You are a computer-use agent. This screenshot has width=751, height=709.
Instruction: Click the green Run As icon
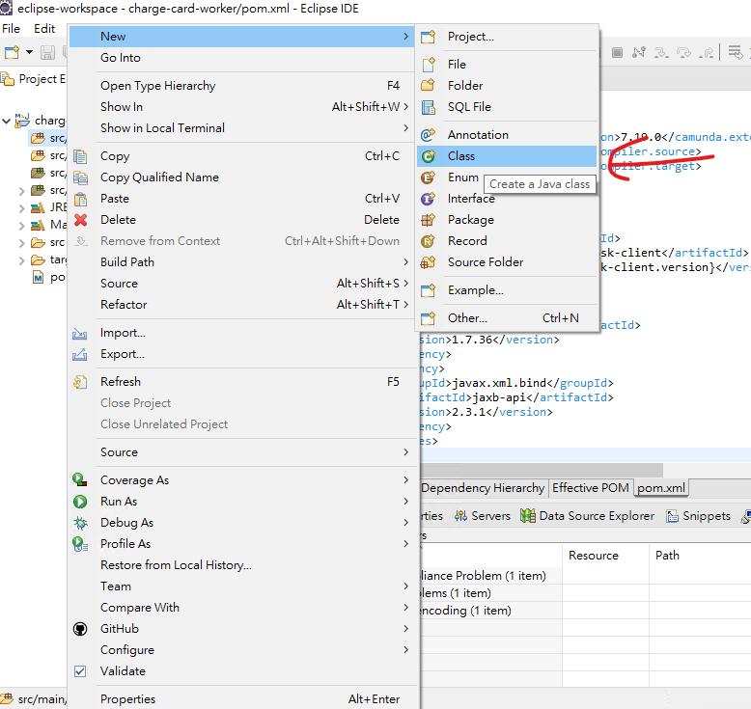(x=80, y=502)
